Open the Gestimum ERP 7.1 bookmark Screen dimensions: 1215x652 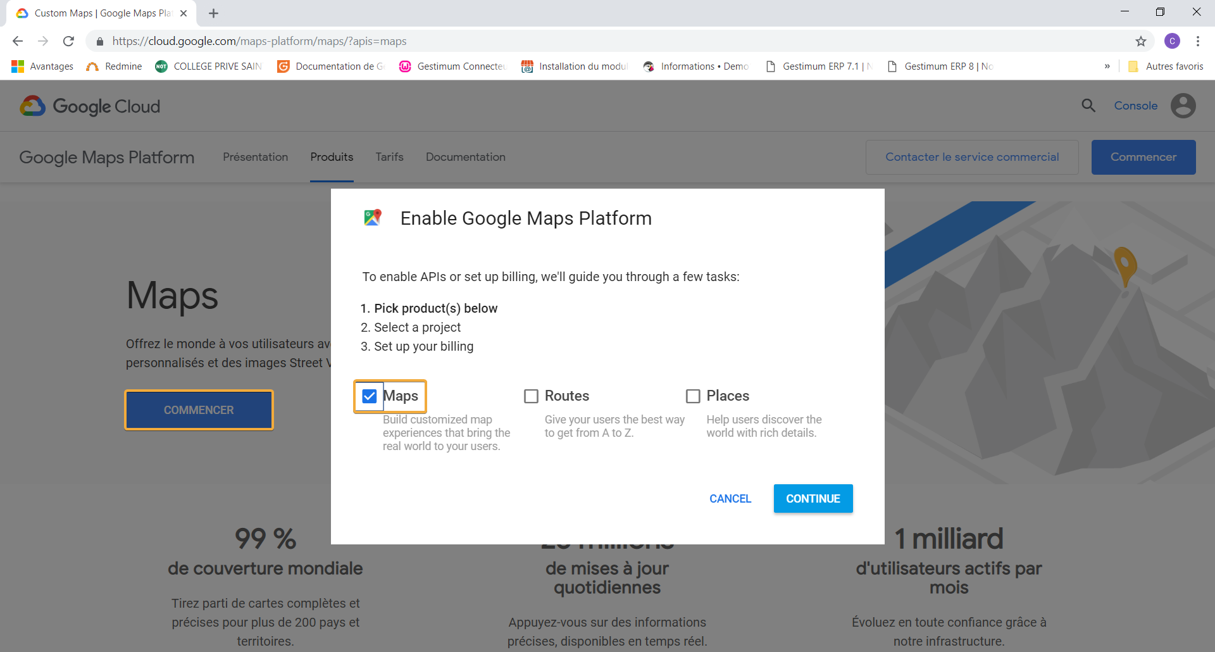(x=818, y=66)
